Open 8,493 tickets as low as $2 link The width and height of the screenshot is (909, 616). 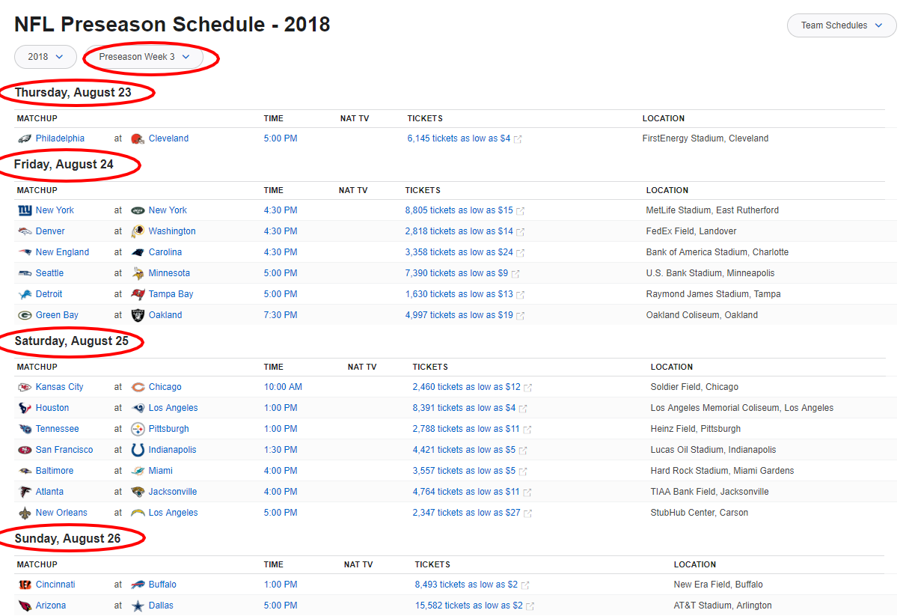[466, 585]
